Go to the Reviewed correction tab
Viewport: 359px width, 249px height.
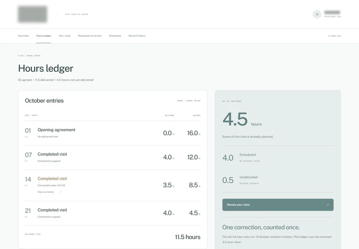pos(89,36)
